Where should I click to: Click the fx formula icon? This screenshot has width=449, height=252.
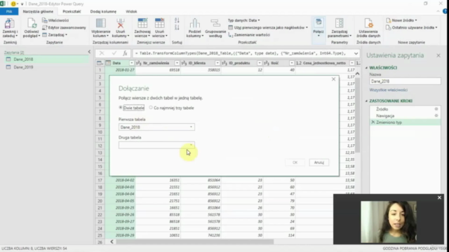(125, 53)
